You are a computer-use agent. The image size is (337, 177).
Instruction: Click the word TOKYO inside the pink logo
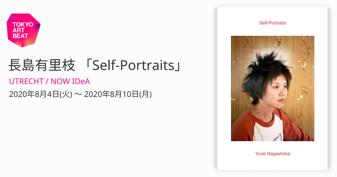(23, 25)
